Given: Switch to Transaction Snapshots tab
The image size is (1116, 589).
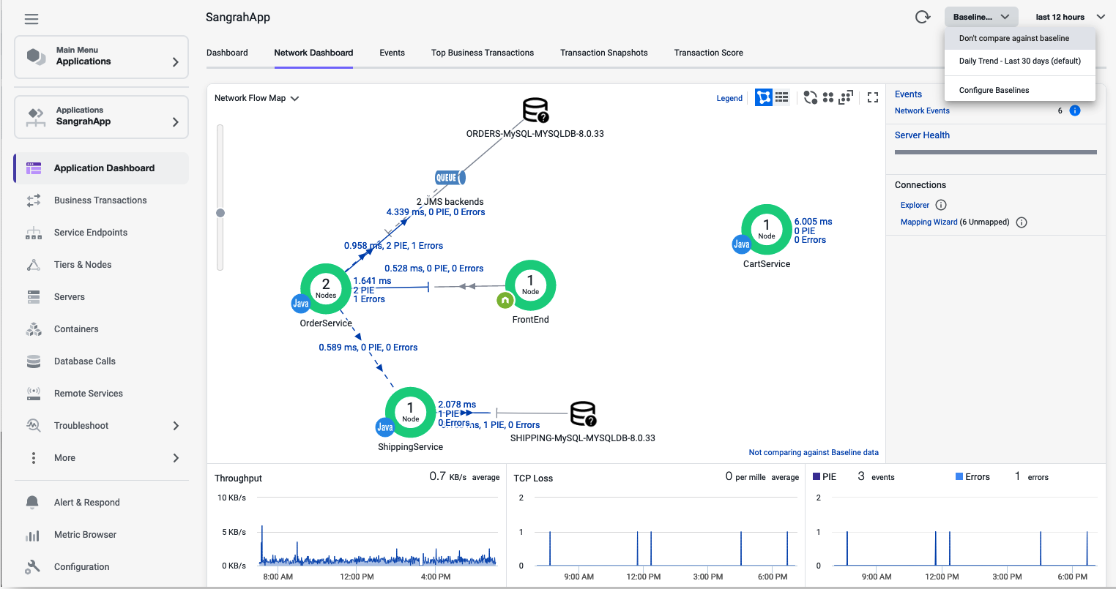Looking at the screenshot, I should click(x=604, y=53).
